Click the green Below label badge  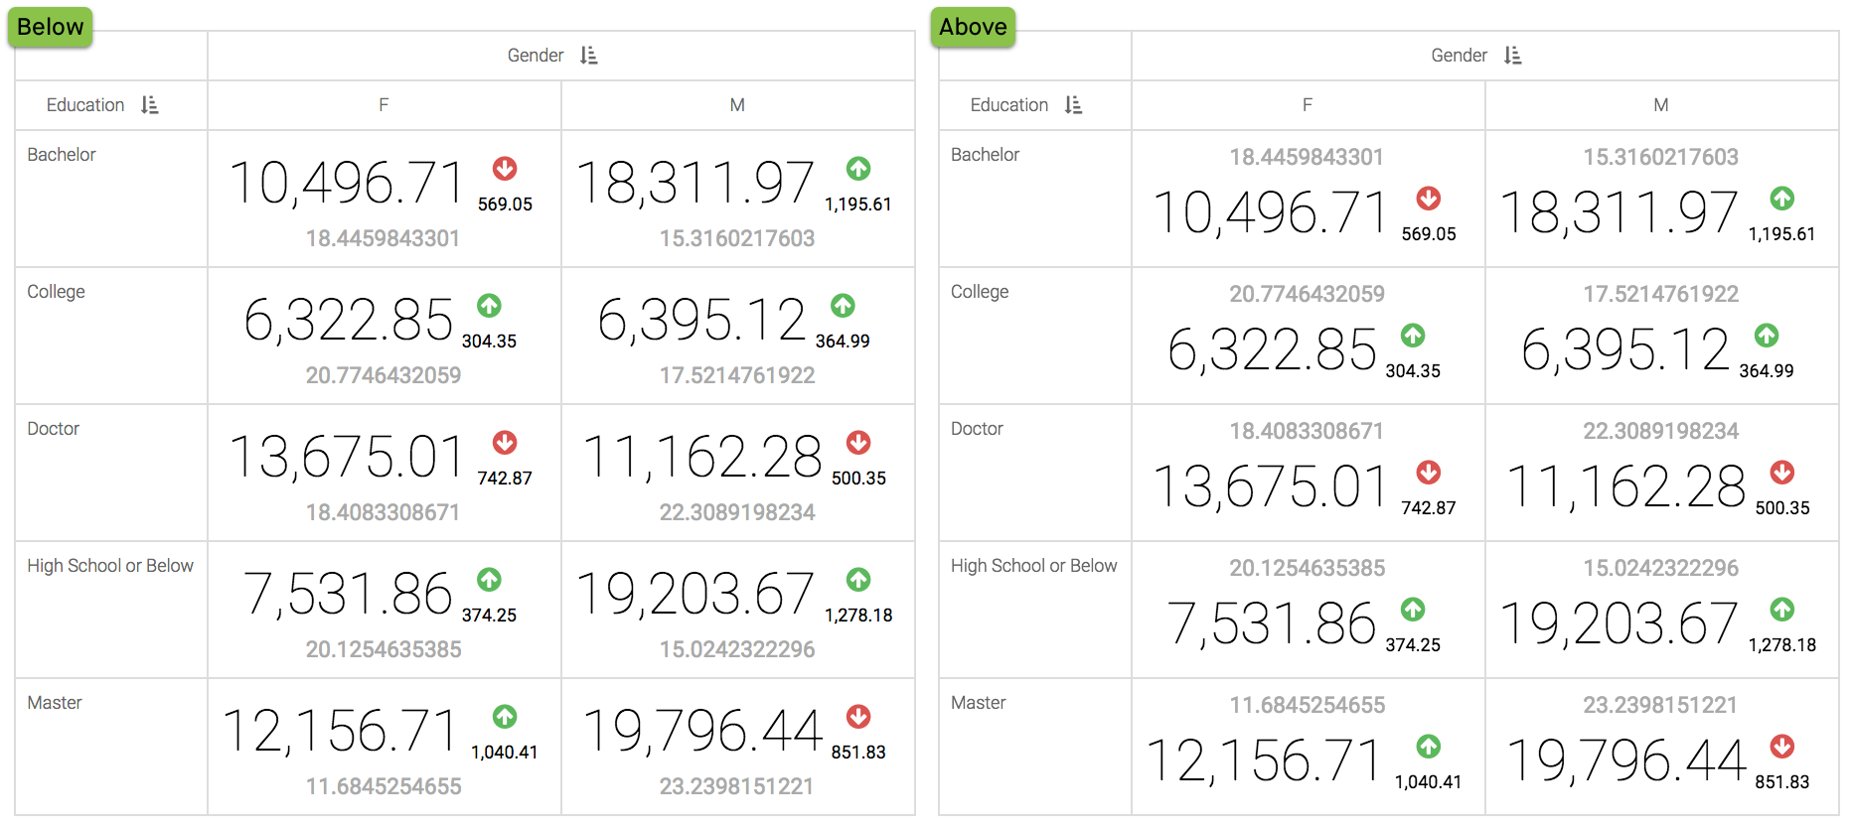click(50, 27)
